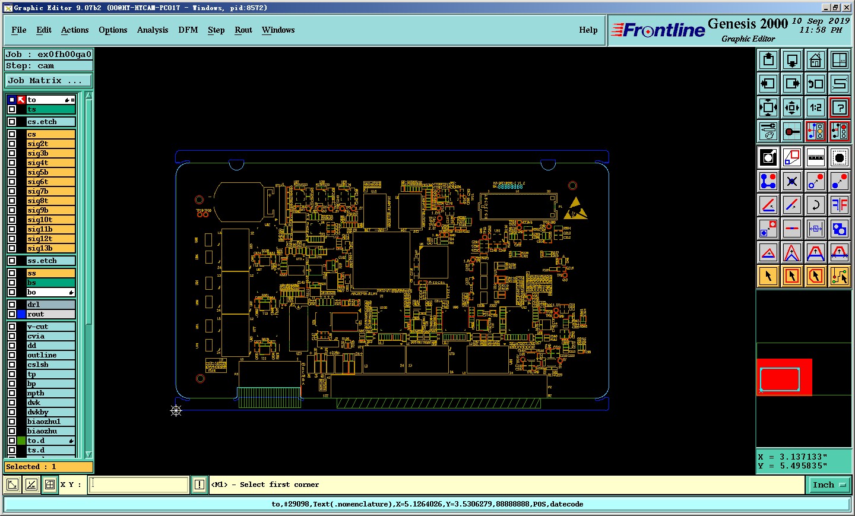The height and width of the screenshot is (516, 855).
Task: Click the green color swatch of to.d layer
Action: click(21, 441)
